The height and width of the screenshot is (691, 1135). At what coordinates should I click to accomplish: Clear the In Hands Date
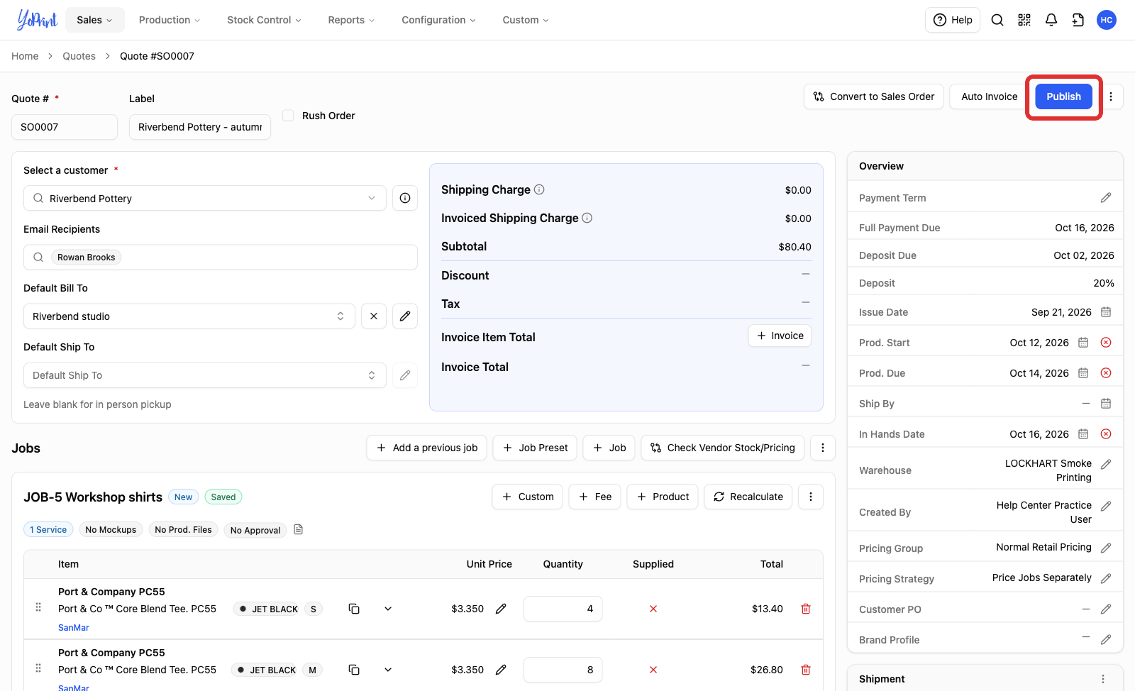point(1106,434)
